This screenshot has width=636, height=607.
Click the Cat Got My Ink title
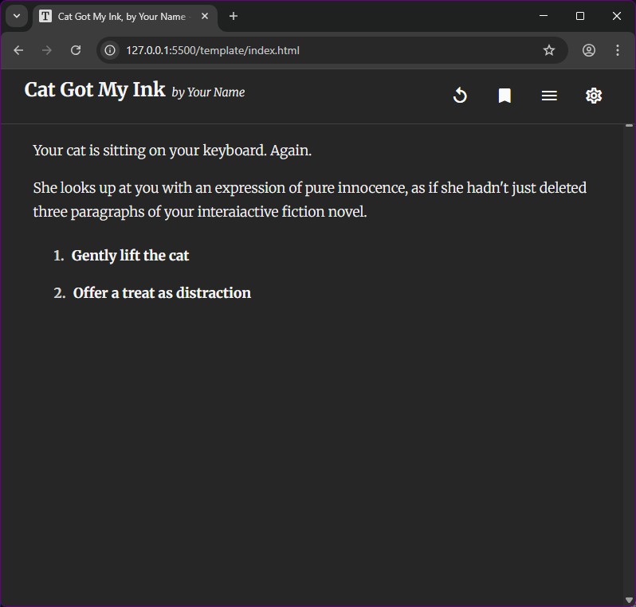[x=95, y=89]
